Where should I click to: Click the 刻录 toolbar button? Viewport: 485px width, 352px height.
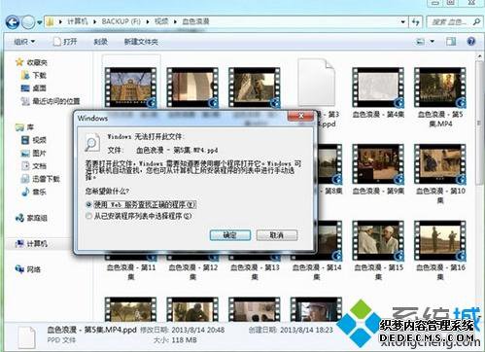pyautogui.click(x=100, y=42)
